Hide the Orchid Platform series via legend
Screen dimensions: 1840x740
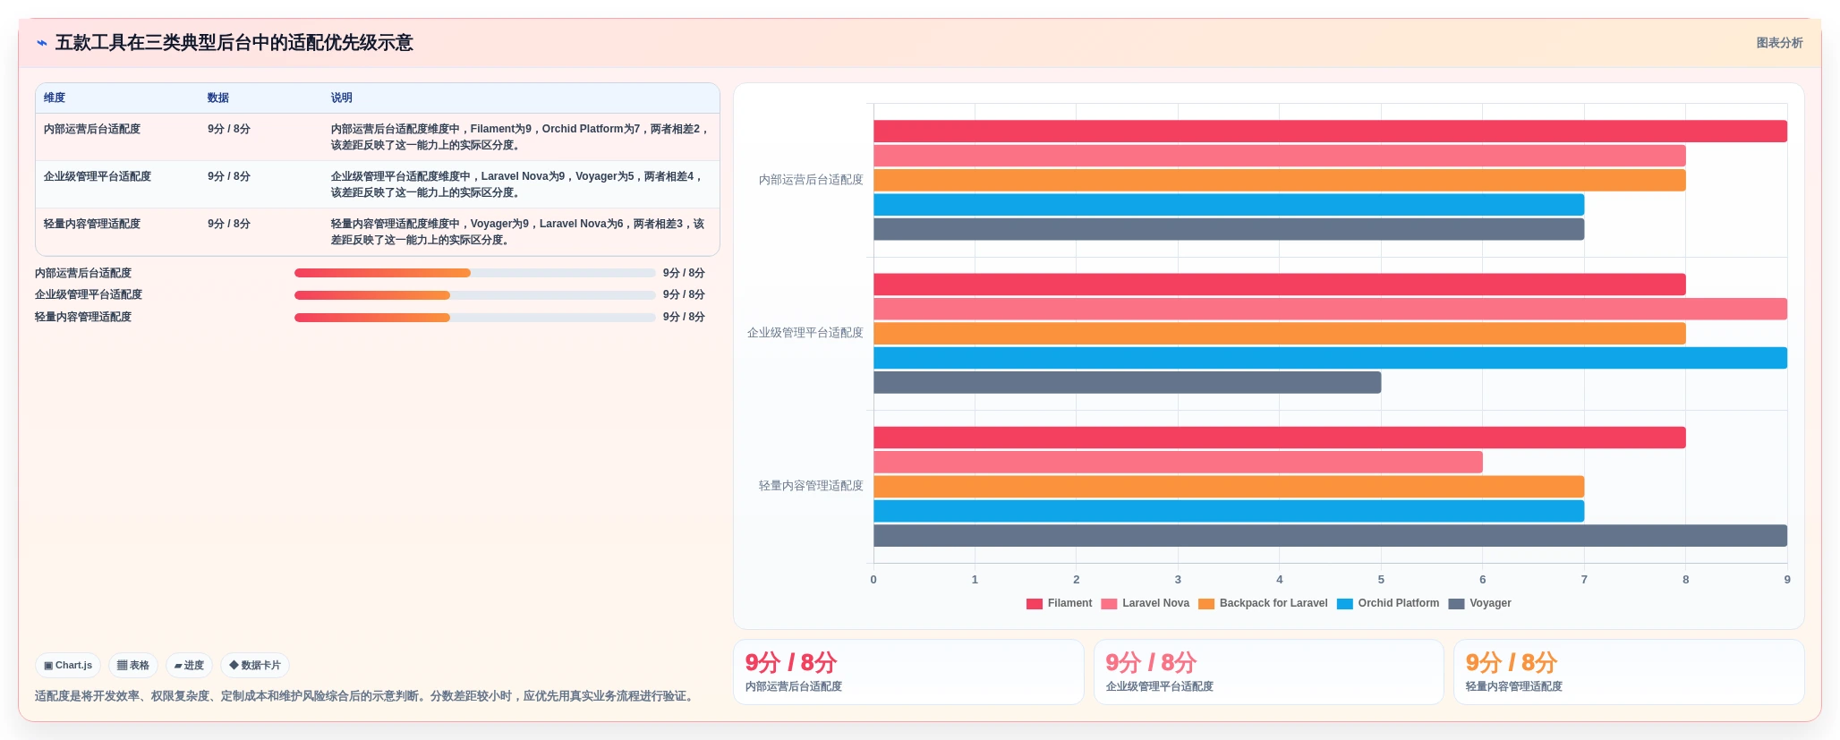point(1388,603)
